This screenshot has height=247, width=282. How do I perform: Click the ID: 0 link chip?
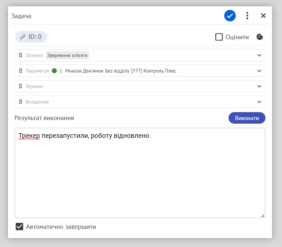tap(31, 37)
